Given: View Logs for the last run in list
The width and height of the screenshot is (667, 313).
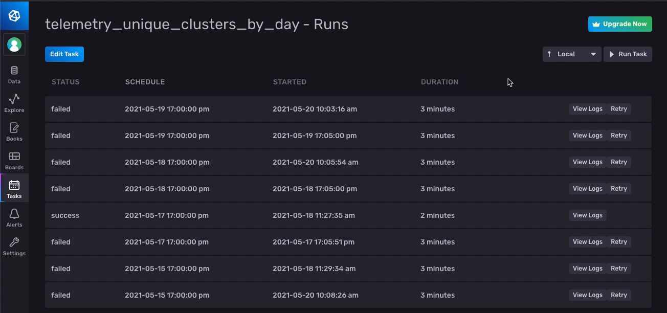Looking at the screenshot, I should (587, 295).
